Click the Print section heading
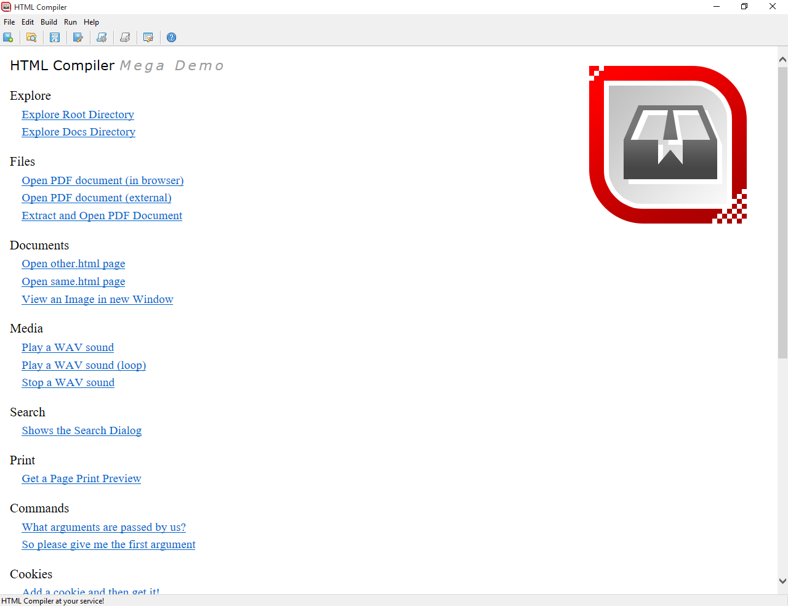The width and height of the screenshot is (788, 606). pyautogui.click(x=22, y=460)
